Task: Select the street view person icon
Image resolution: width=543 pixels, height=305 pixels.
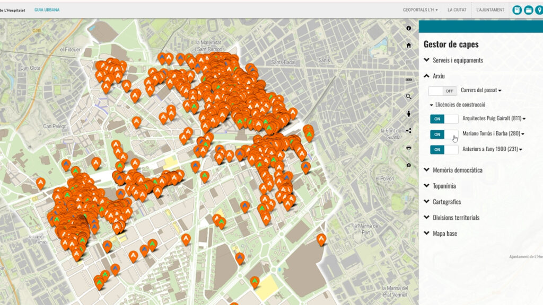Action: pyautogui.click(x=408, y=113)
